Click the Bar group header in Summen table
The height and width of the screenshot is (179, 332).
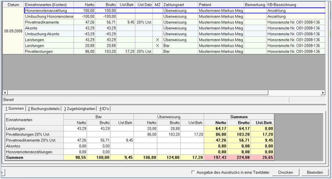(99, 117)
